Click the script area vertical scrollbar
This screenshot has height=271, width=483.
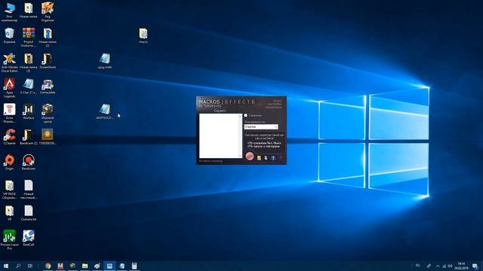(x=241, y=135)
